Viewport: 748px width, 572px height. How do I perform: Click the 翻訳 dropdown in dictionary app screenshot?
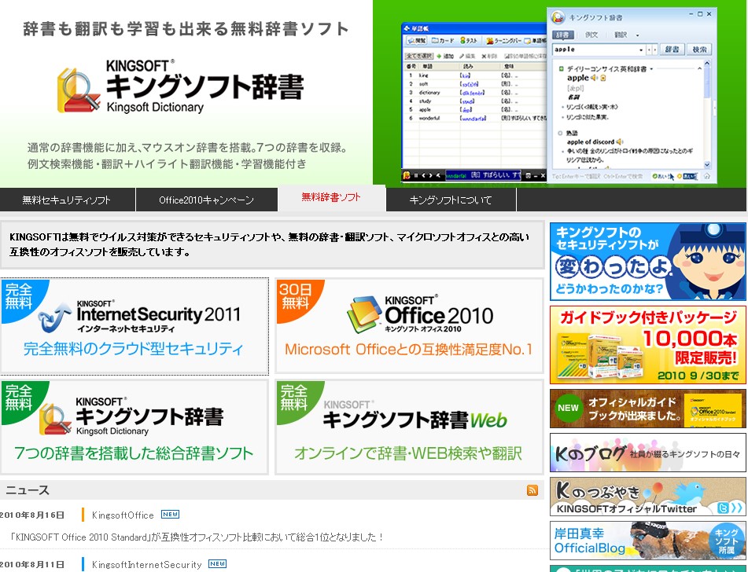(626, 35)
